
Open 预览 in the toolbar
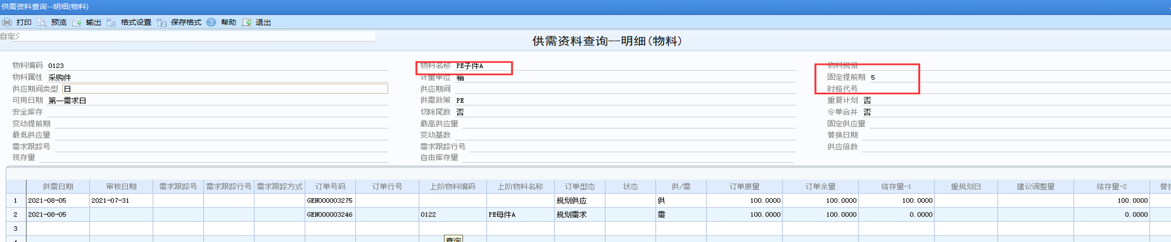click(x=59, y=22)
